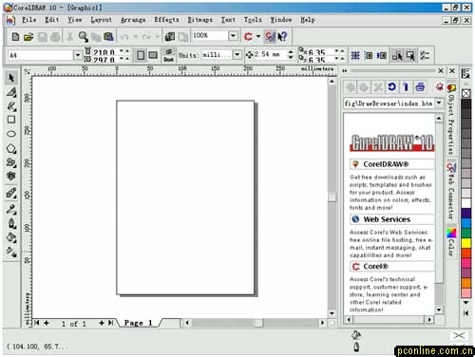475x357 pixels.
Task: Expand the Undo history dropdown arrow
Action: click(135, 37)
